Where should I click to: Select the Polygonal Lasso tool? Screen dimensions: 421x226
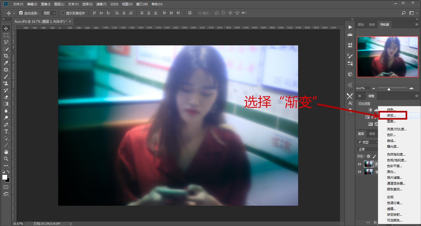click(x=6, y=42)
